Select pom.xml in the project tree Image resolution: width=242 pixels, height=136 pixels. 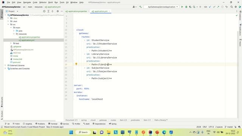point(17,62)
